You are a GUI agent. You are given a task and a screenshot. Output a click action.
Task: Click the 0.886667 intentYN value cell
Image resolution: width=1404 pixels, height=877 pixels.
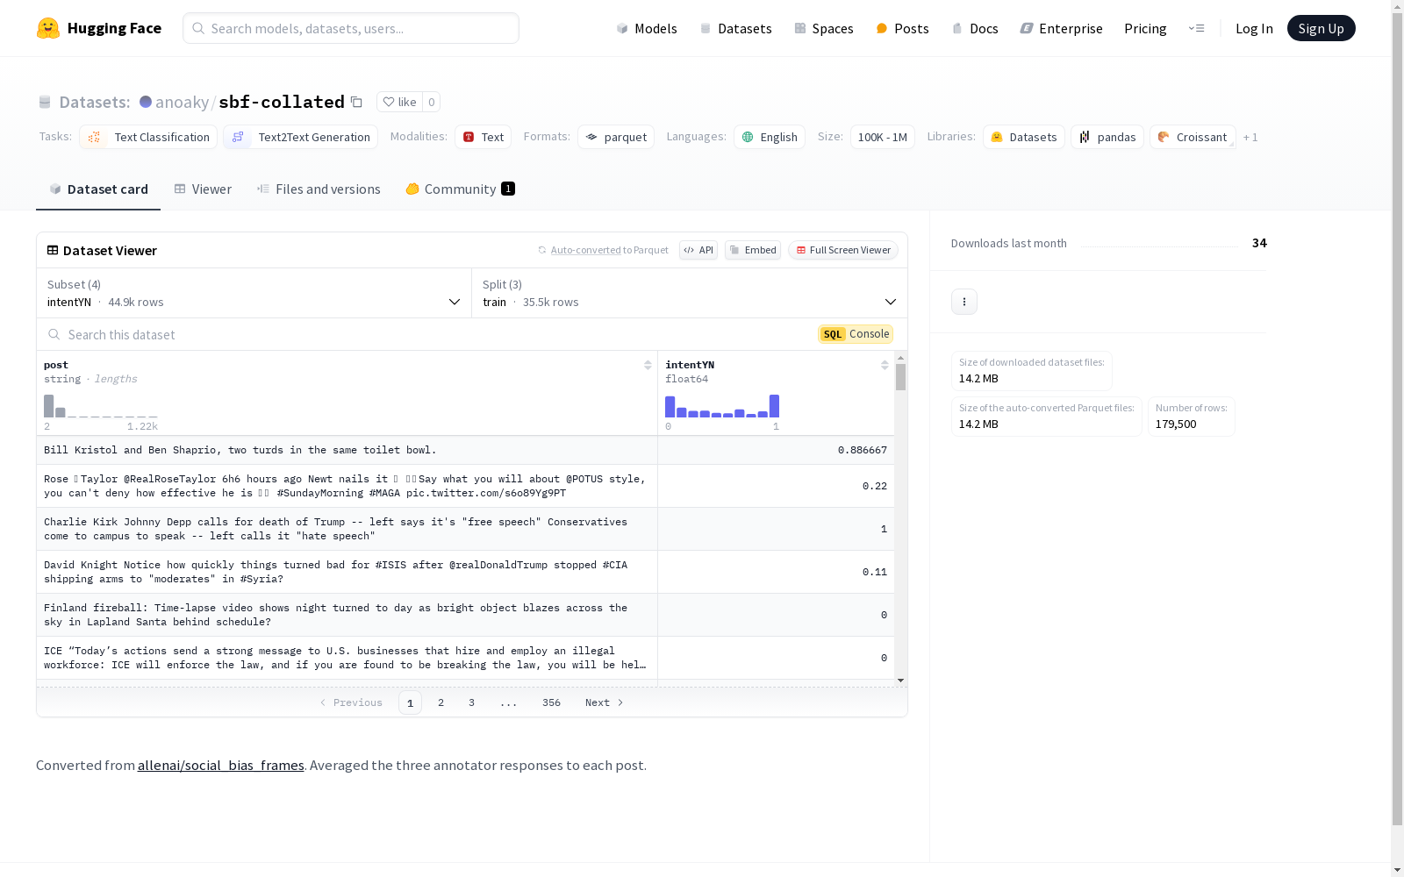(776, 450)
